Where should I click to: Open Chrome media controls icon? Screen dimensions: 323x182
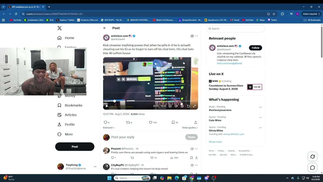(291, 14)
